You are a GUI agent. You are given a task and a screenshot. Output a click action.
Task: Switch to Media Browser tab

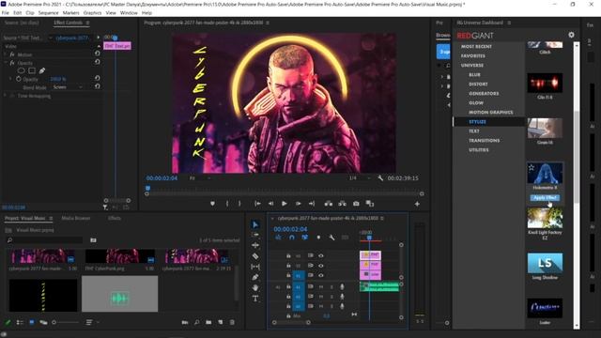(76, 218)
